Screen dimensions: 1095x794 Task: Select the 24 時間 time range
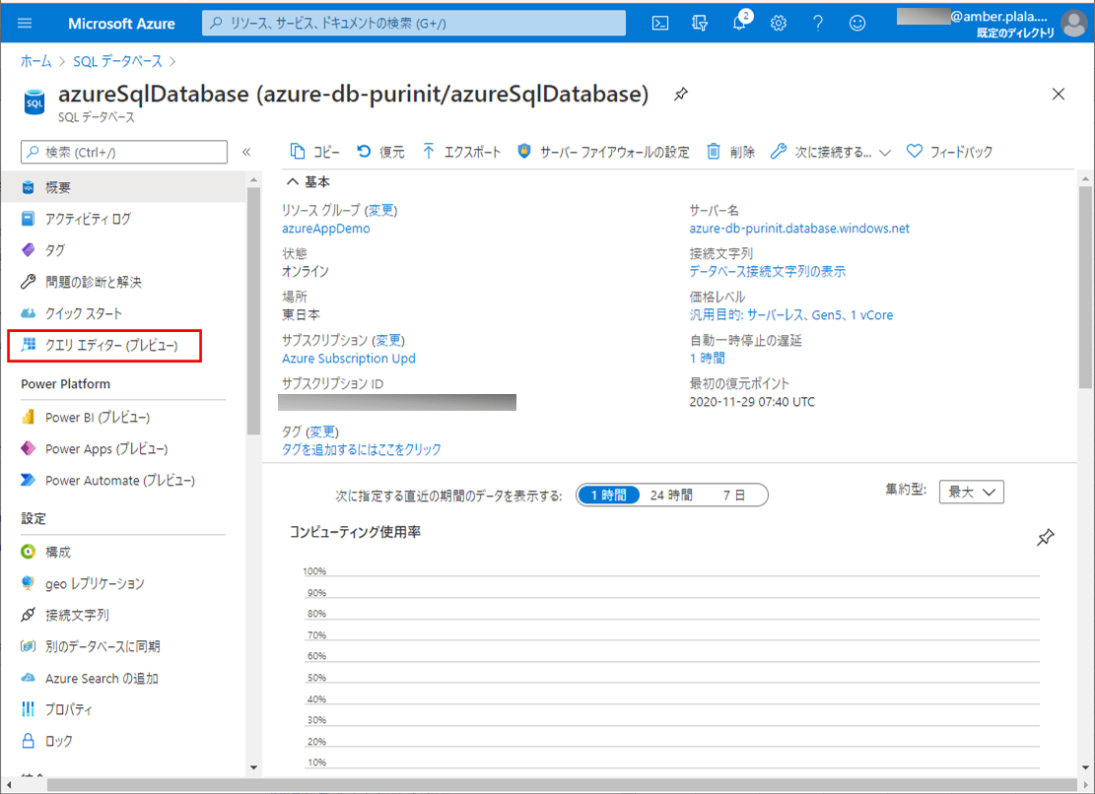click(x=671, y=495)
